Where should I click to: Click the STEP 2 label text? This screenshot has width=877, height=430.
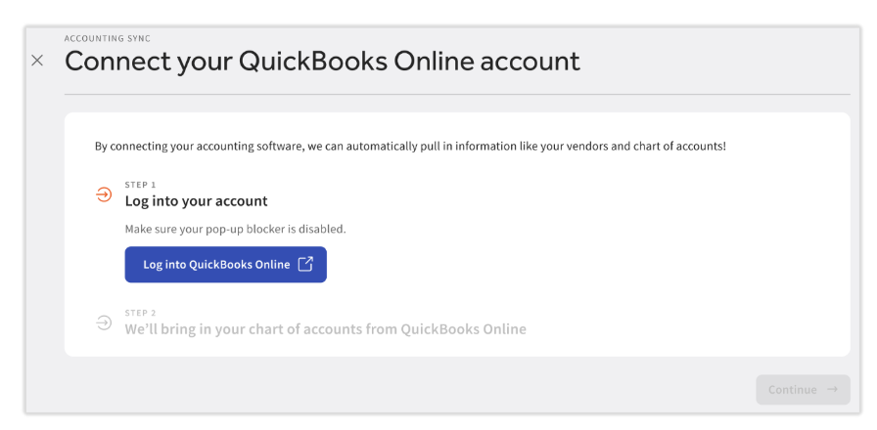[x=140, y=314]
